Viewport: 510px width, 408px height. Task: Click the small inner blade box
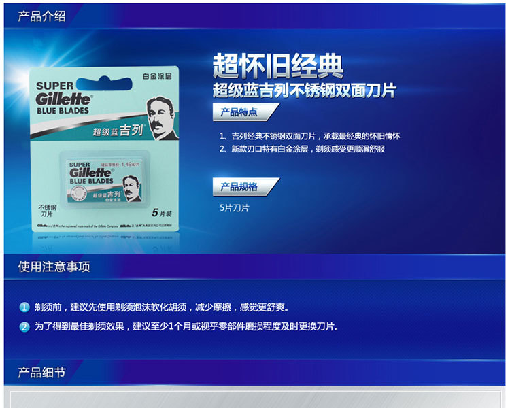(105, 180)
